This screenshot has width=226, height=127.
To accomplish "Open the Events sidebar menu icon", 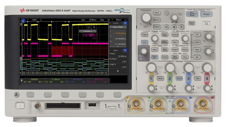I will pyautogui.click(x=125, y=23).
